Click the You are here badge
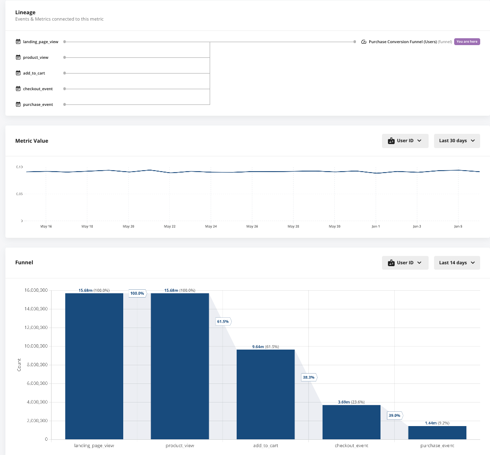This screenshot has height=455, width=490. pos(467,42)
